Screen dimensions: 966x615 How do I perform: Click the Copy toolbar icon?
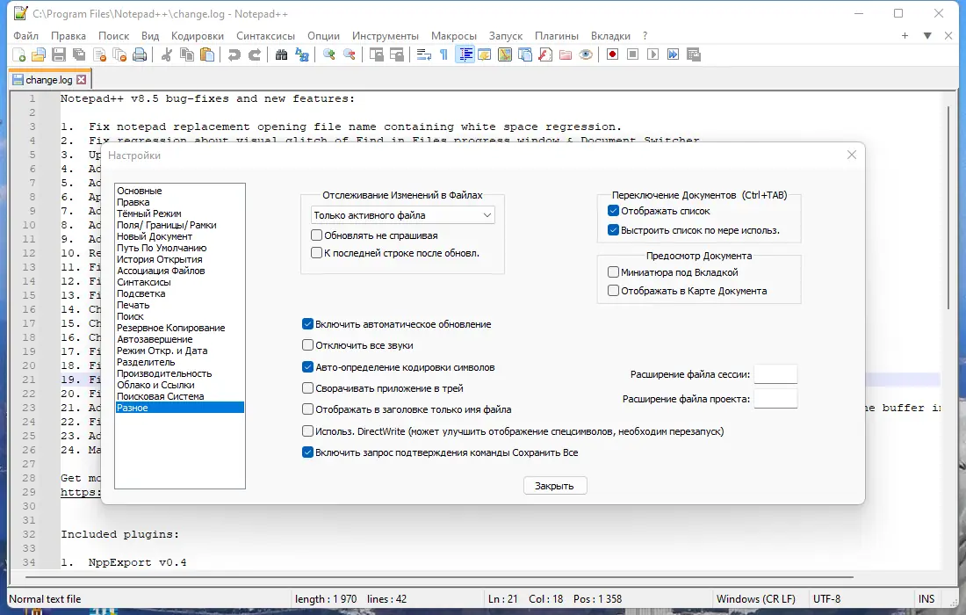pyautogui.click(x=187, y=54)
